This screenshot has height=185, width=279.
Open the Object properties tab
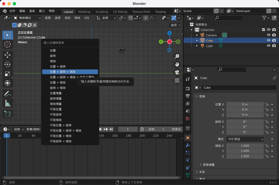pyautogui.click(x=188, y=138)
